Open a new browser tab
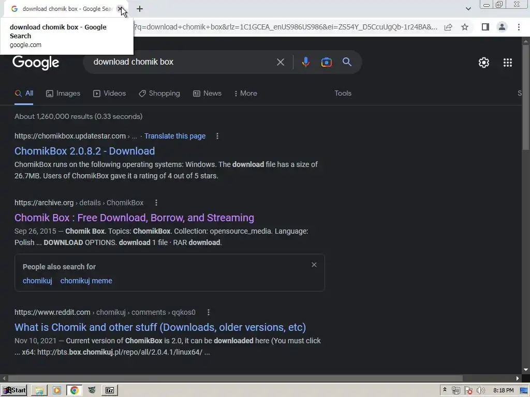 click(x=140, y=9)
